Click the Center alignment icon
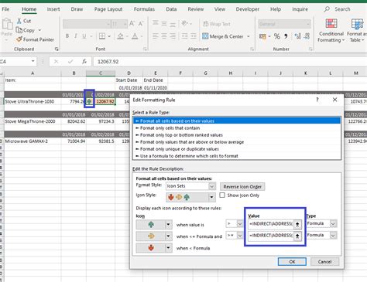367x282 pixels. (164, 36)
